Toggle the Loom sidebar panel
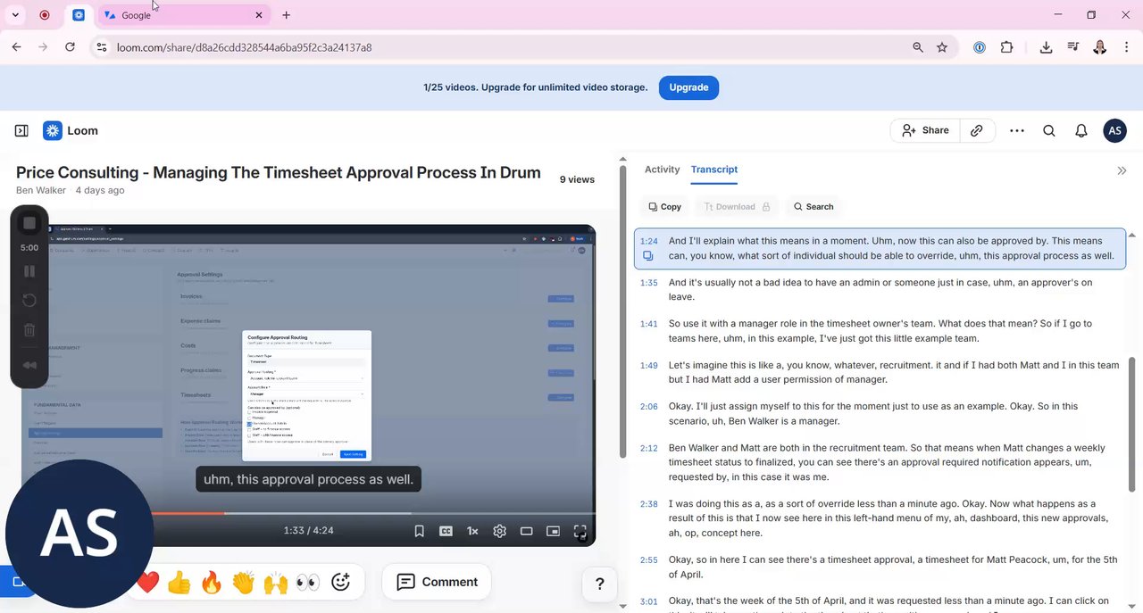 pyautogui.click(x=21, y=130)
